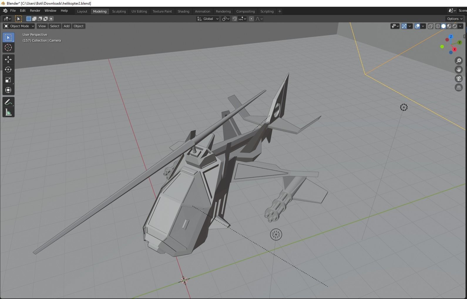The width and height of the screenshot is (467, 299).
Task: Open the viewport Select menu
Action: [x=55, y=26]
